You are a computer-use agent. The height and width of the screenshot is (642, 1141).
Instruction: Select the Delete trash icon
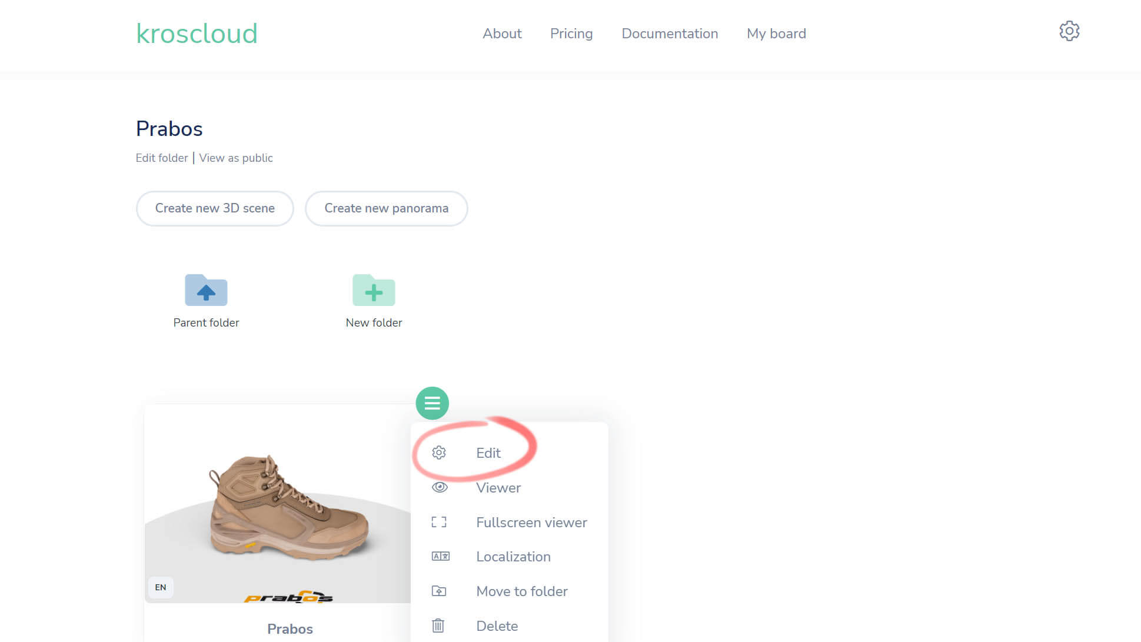[x=438, y=626]
